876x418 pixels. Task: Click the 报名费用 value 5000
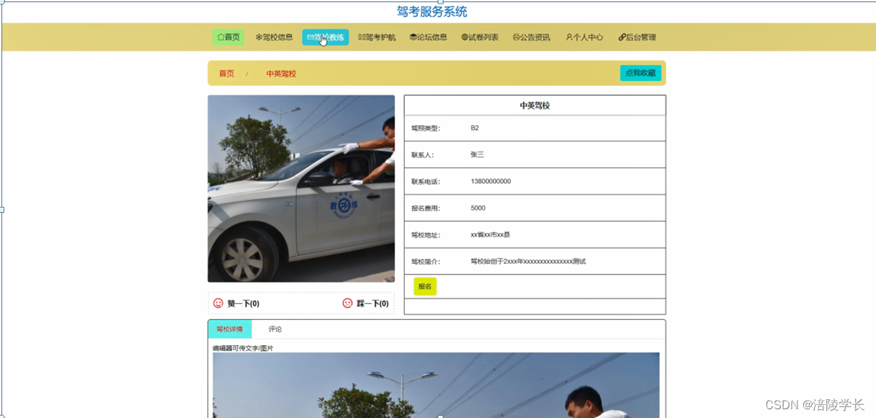point(478,208)
